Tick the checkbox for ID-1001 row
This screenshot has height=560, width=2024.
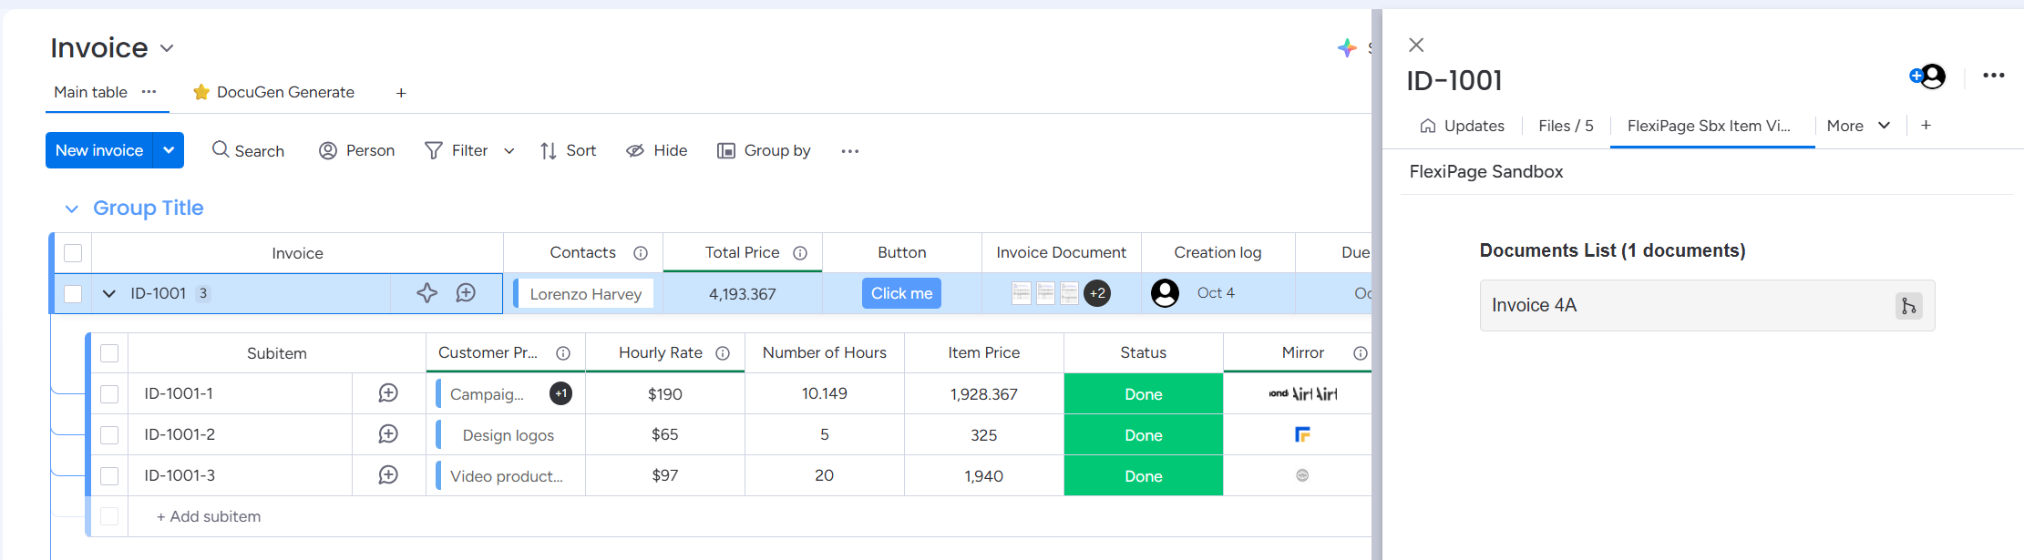pyautogui.click(x=74, y=294)
